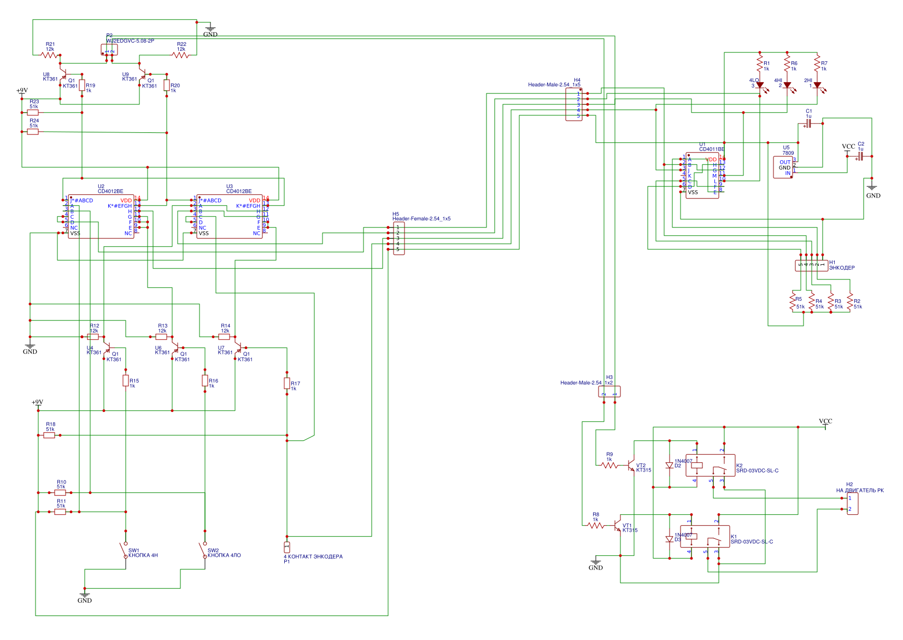Click the 'WJ2EDGVC-5.08-2P' label text

click(130, 41)
